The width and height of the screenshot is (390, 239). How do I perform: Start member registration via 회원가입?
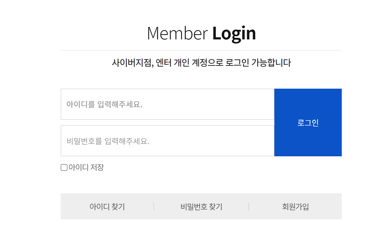(x=295, y=207)
